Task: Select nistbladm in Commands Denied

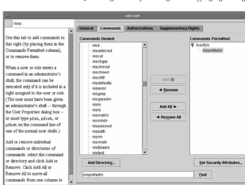Action: [101, 147]
